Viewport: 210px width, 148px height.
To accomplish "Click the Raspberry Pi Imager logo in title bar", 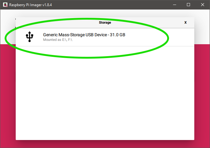I will point(5,5).
